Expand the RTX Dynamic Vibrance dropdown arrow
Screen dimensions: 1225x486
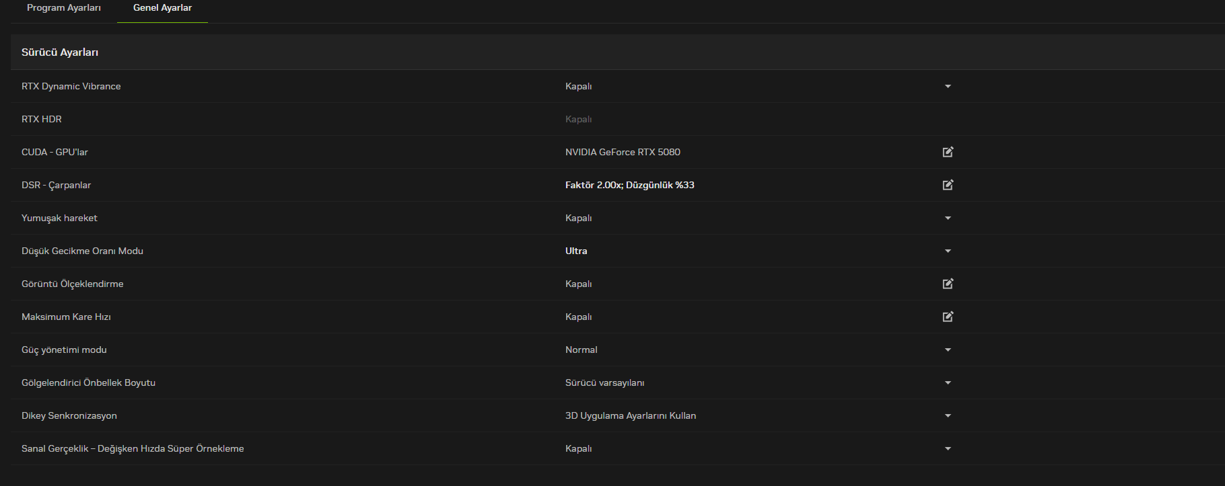point(948,86)
